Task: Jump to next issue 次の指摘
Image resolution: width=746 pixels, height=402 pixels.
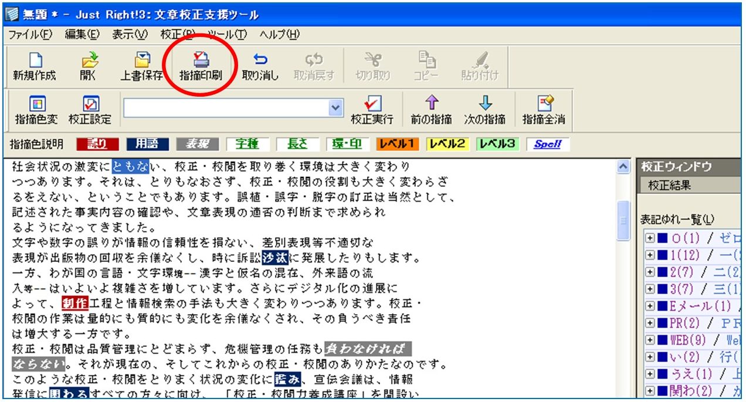Action: click(485, 110)
